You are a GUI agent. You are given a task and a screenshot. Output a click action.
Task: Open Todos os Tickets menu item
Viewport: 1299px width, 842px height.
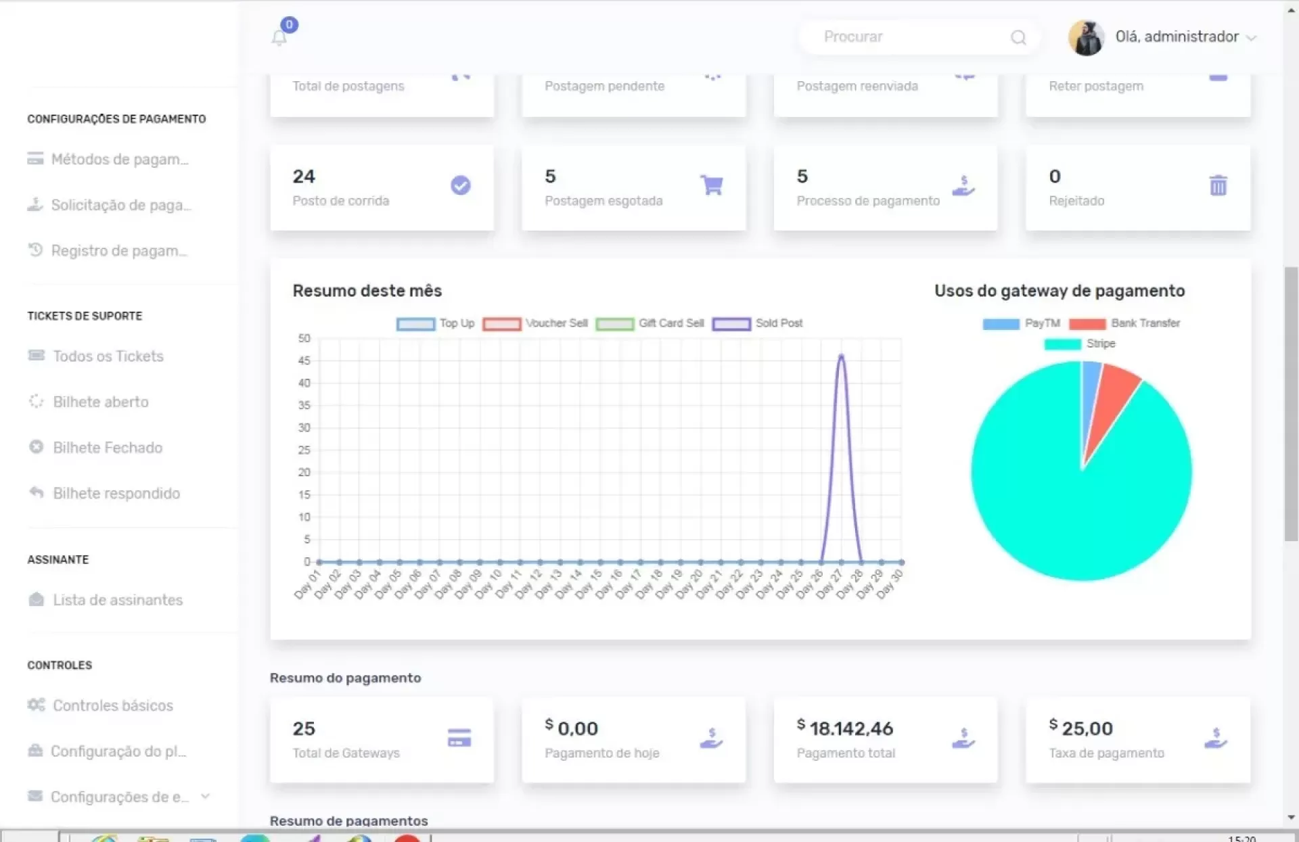(x=108, y=356)
